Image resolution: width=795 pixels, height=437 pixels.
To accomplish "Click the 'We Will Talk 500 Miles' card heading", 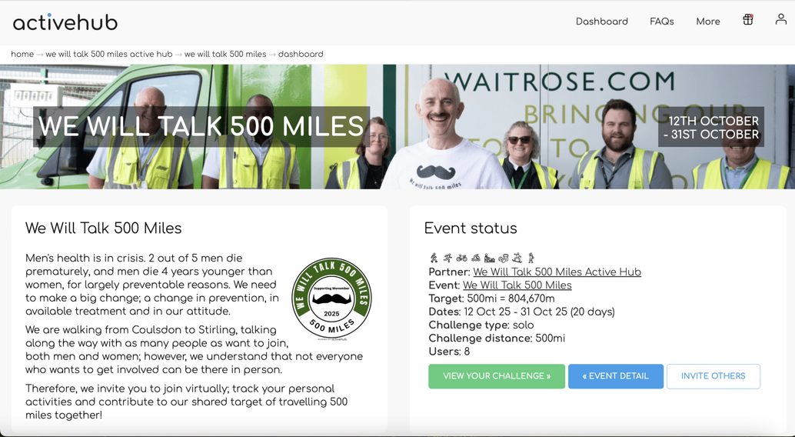I will click(x=104, y=229).
